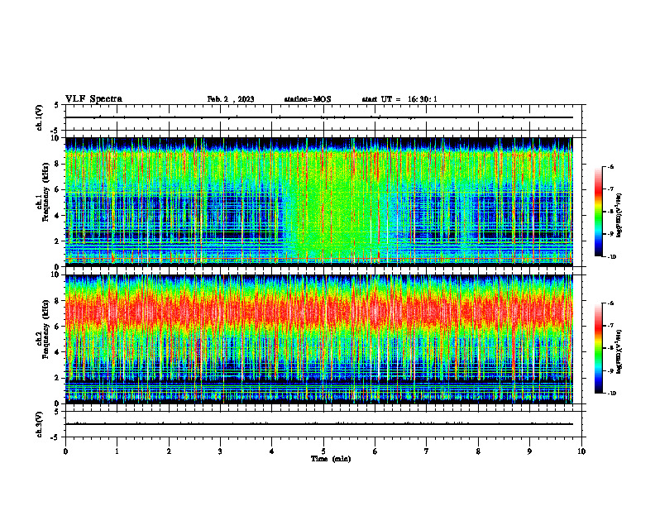Select the date text "Feb. 2 , 2023"

[231, 99]
